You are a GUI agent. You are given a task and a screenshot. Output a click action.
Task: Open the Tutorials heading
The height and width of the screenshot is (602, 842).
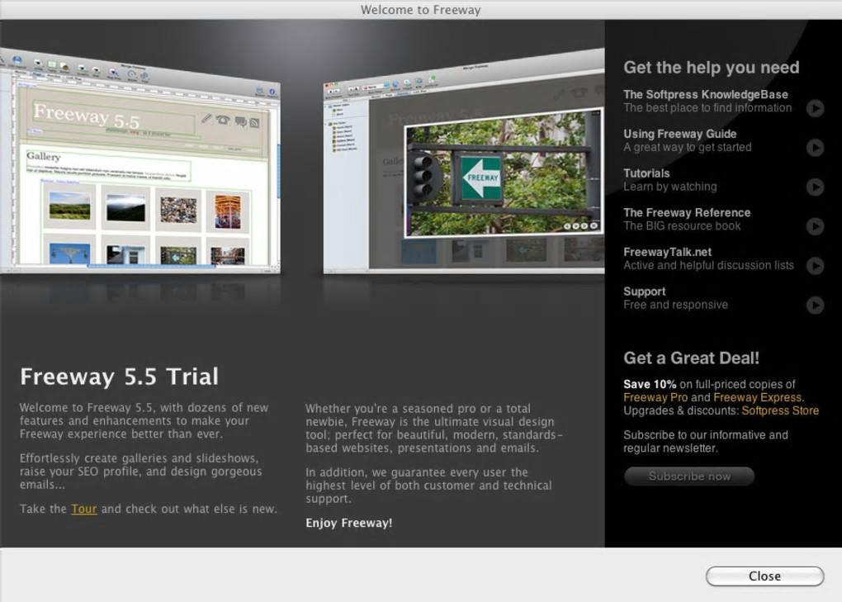[x=646, y=173]
